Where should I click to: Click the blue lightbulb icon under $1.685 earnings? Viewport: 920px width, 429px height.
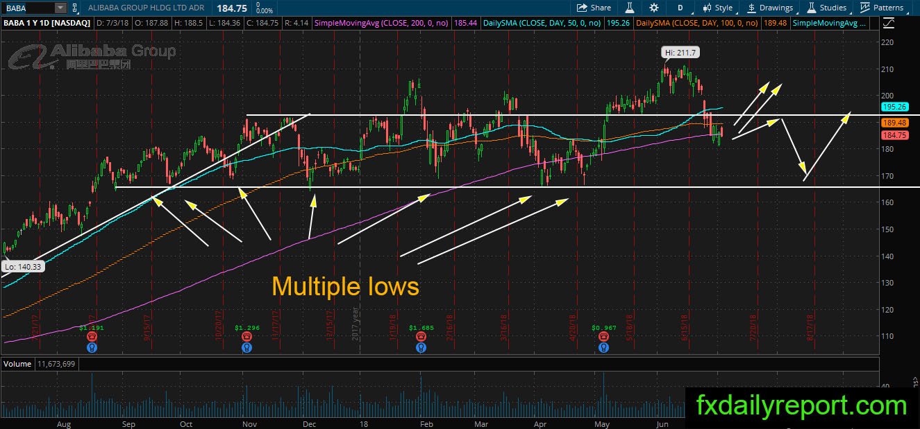point(420,347)
